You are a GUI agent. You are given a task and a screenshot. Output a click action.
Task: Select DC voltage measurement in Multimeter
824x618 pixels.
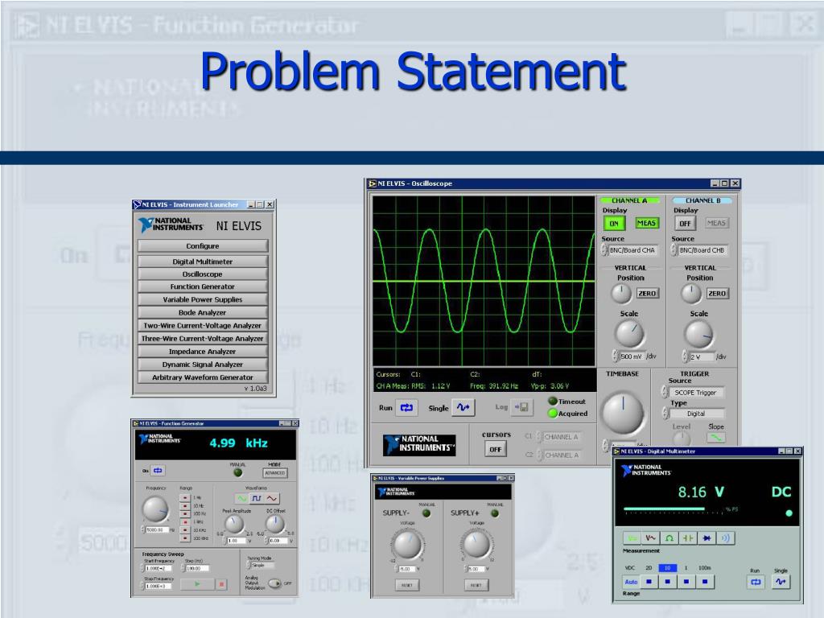pyautogui.click(x=632, y=538)
